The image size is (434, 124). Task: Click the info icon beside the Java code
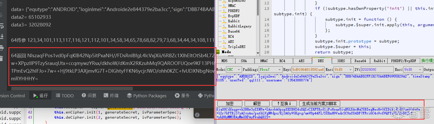pos(197,115)
